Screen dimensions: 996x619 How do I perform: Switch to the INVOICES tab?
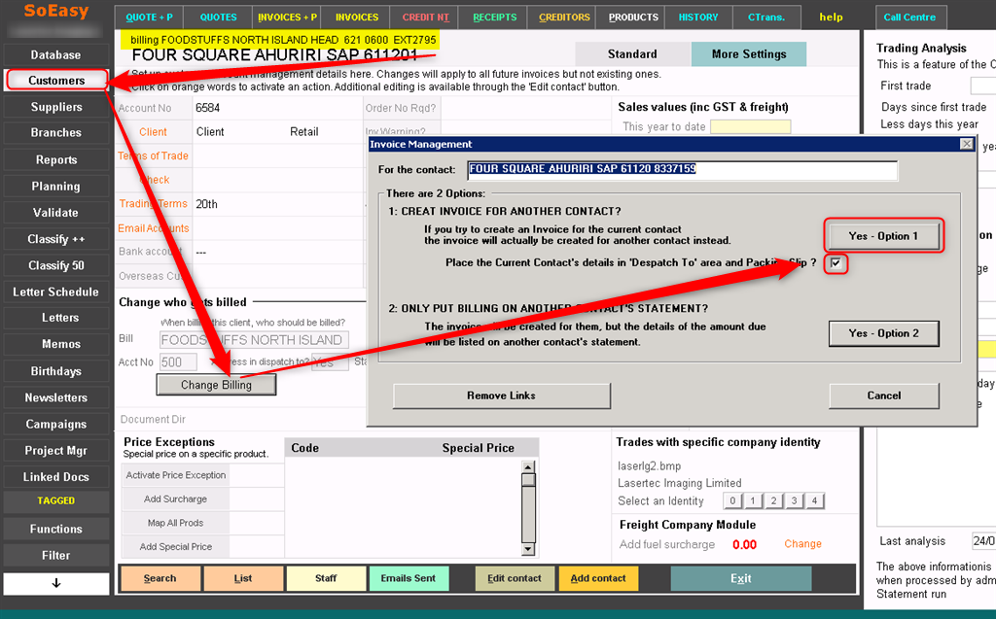(356, 17)
